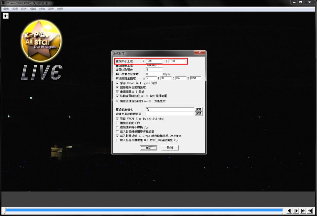Click the 畫面總數上限 field showing 3200000
This screenshot has height=216, width=317.
coord(154,65)
